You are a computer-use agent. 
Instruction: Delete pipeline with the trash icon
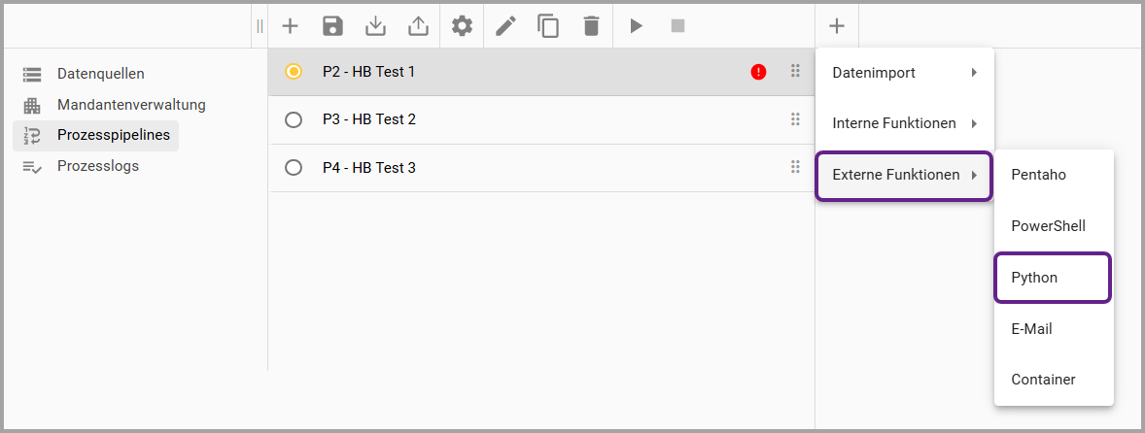click(x=591, y=26)
